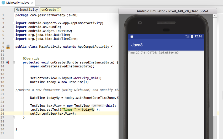Click the comment on line 20
Viewport: 223px width, 139px height.
coord(67,90)
